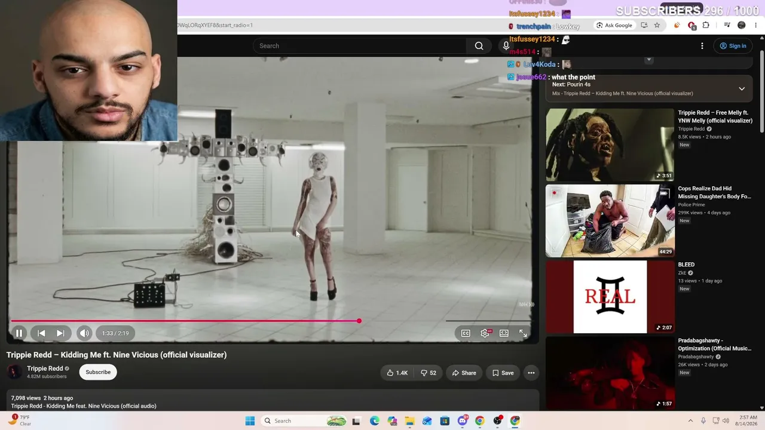Subscribe to the Trippie Redd channel
This screenshot has height=430, width=765.
pyautogui.click(x=98, y=372)
